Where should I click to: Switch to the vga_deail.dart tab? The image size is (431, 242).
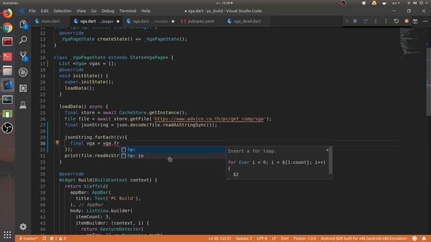[x=247, y=21]
